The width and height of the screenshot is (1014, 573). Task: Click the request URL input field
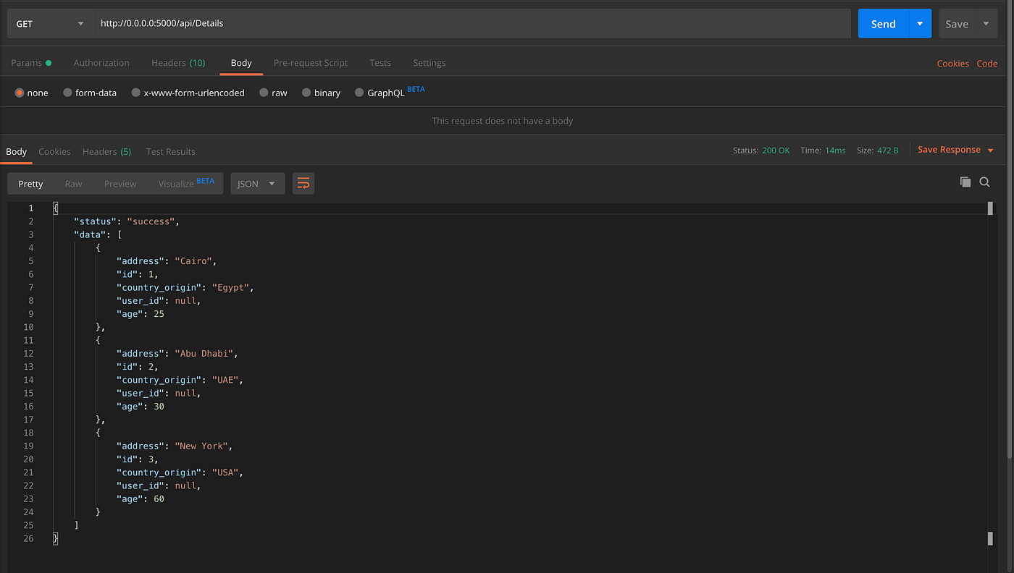point(472,24)
